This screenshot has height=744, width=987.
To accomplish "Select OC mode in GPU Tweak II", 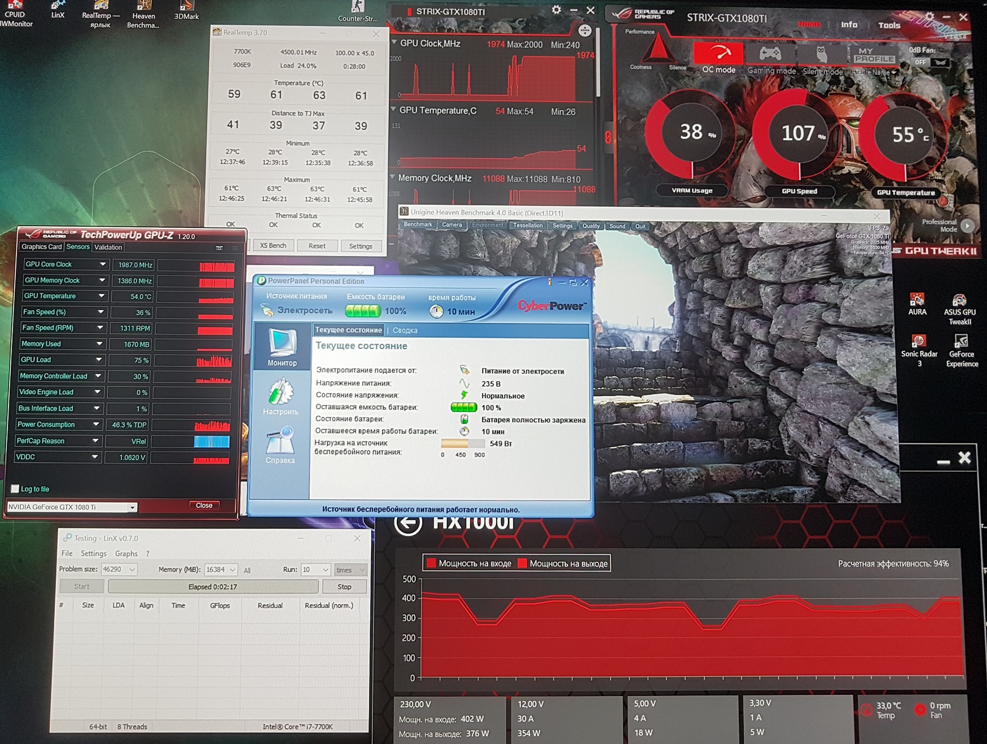I will (718, 59).
